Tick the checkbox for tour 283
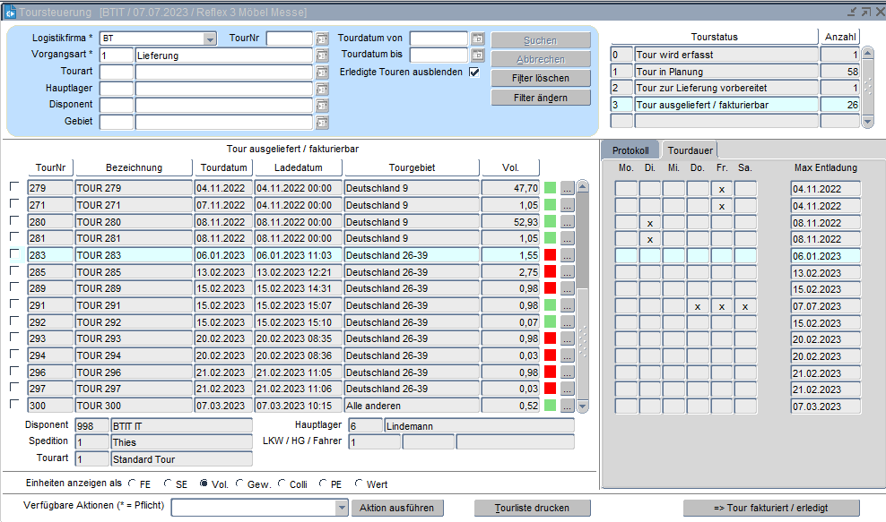886x522 pixels. pyautogui.click(x=13, y=255)
